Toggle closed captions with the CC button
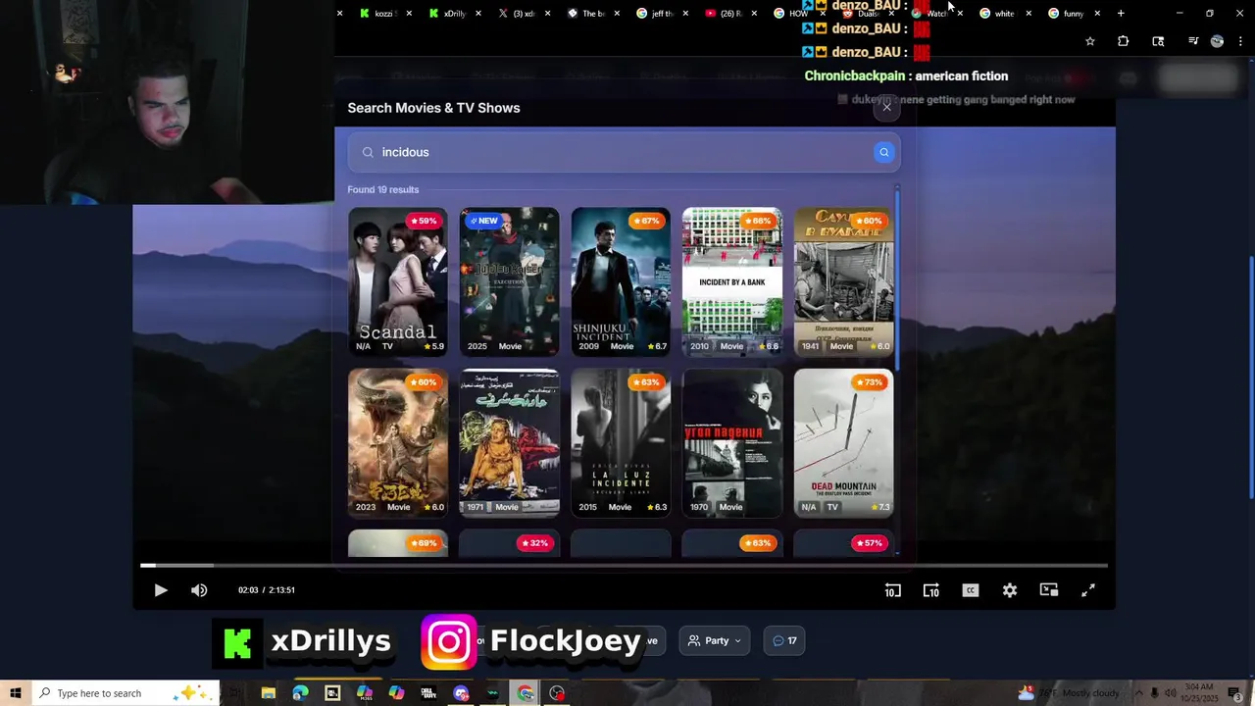 coord(971,590)
